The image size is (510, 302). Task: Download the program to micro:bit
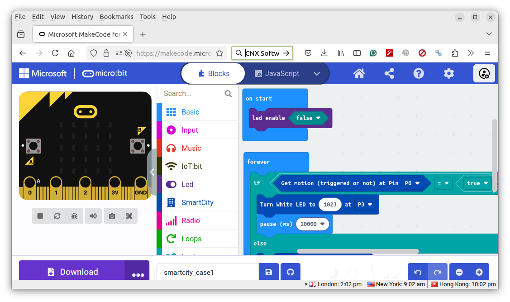point(72,271)
